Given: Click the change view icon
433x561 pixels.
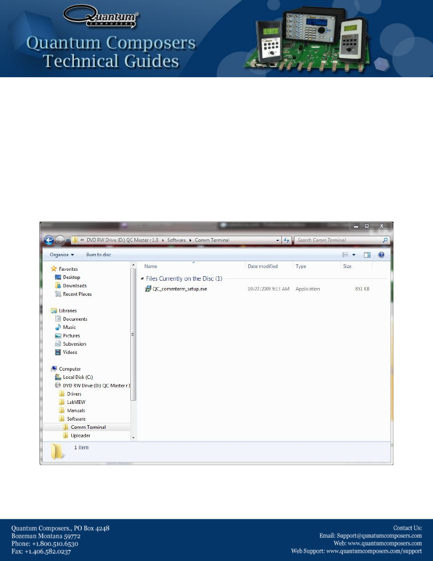Looking at the screenshot, I should point(345,255).
